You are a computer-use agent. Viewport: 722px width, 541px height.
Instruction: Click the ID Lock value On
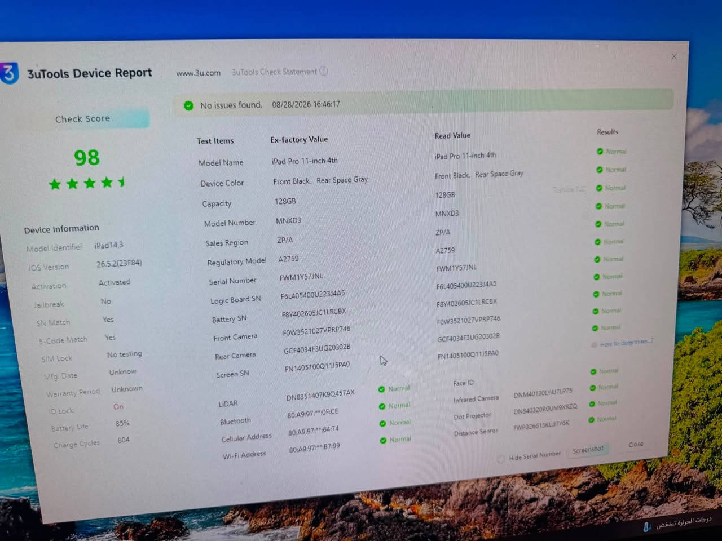click(x=118, y=407)
